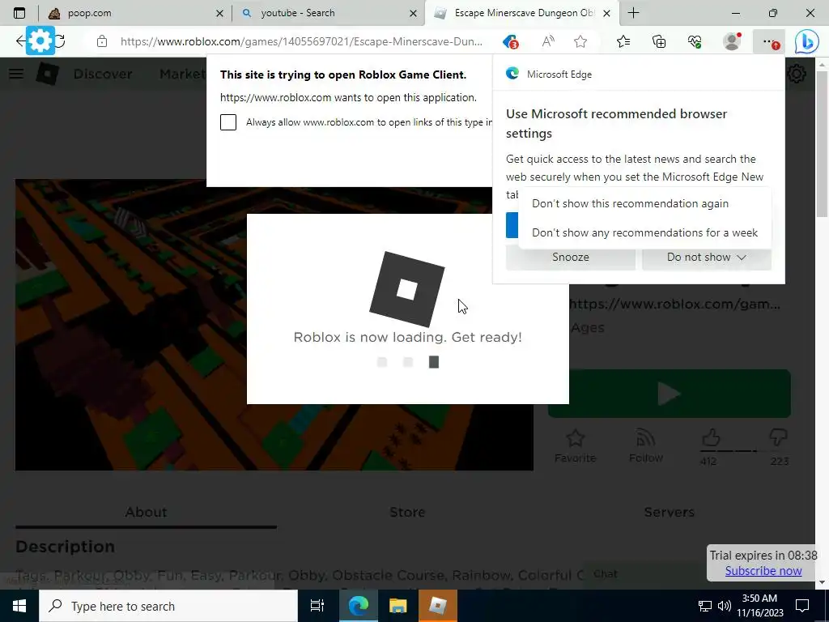Open the notification center icon
Image resolution: width=829 pixels, height=622 pixels.
pos(802,606)
